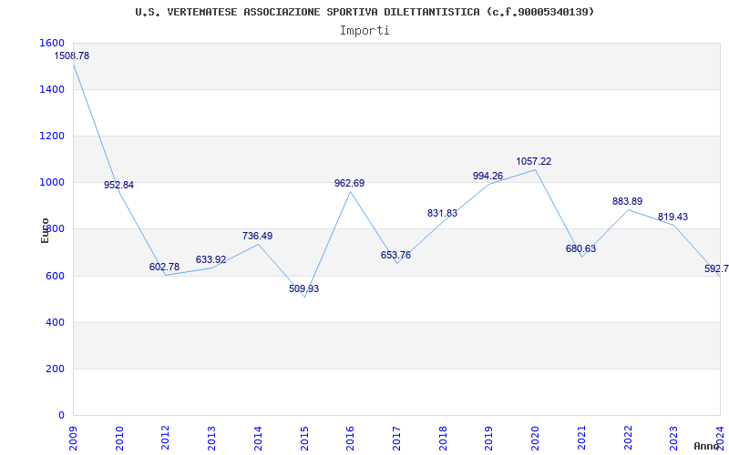Select the 602.78 data label
729x455 pixels.
[164, 267]
